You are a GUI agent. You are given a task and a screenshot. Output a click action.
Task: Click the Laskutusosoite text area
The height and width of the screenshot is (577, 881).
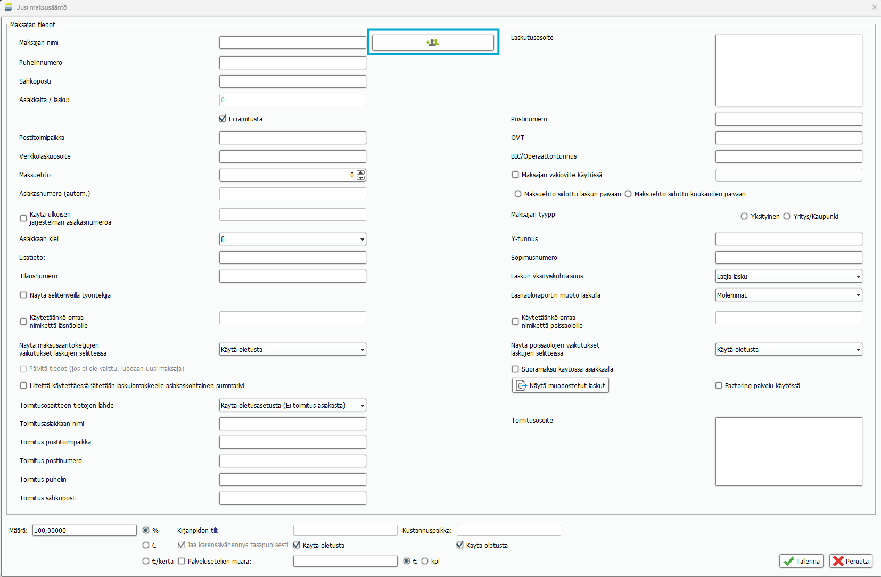pos(789,70)
